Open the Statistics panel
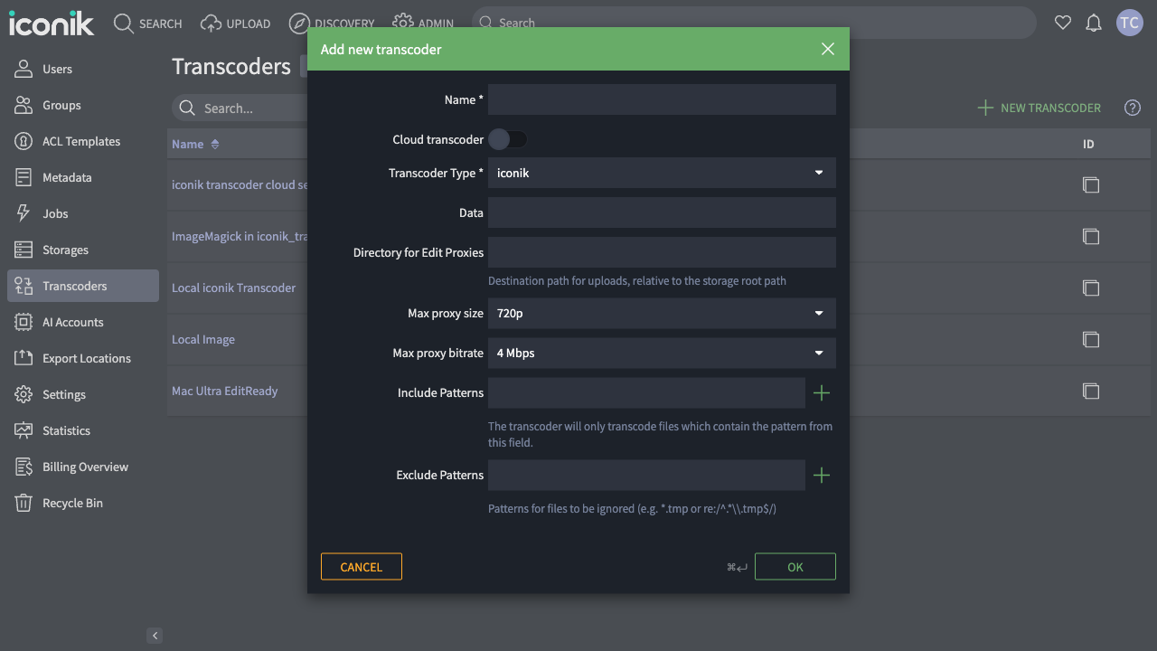The width and height of the screenshot is (1157, 651). click(67, 430)
